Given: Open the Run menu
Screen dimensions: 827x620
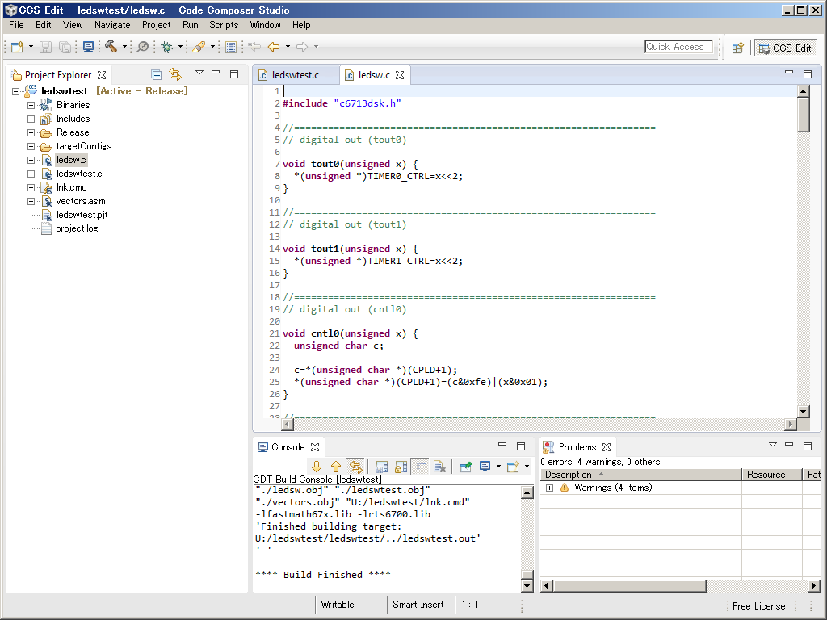Looking at the screenshot, I should [x=191, y=25].
